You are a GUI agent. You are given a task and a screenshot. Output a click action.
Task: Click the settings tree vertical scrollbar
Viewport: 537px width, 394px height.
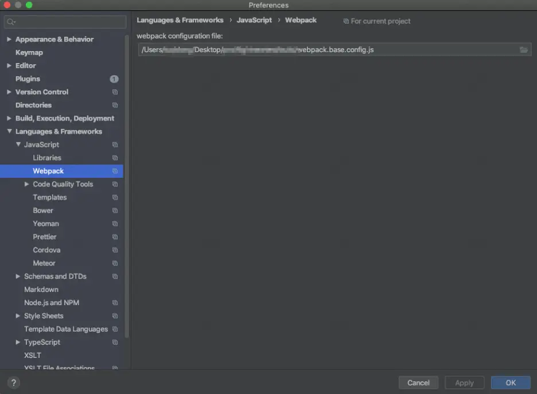click(127, 186)
